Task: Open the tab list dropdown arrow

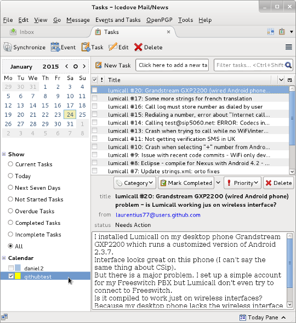Action: pos(292,32)
